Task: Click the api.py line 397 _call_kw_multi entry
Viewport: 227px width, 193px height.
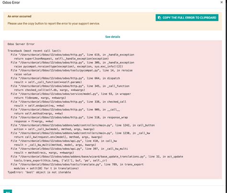Action: (69, 148)
